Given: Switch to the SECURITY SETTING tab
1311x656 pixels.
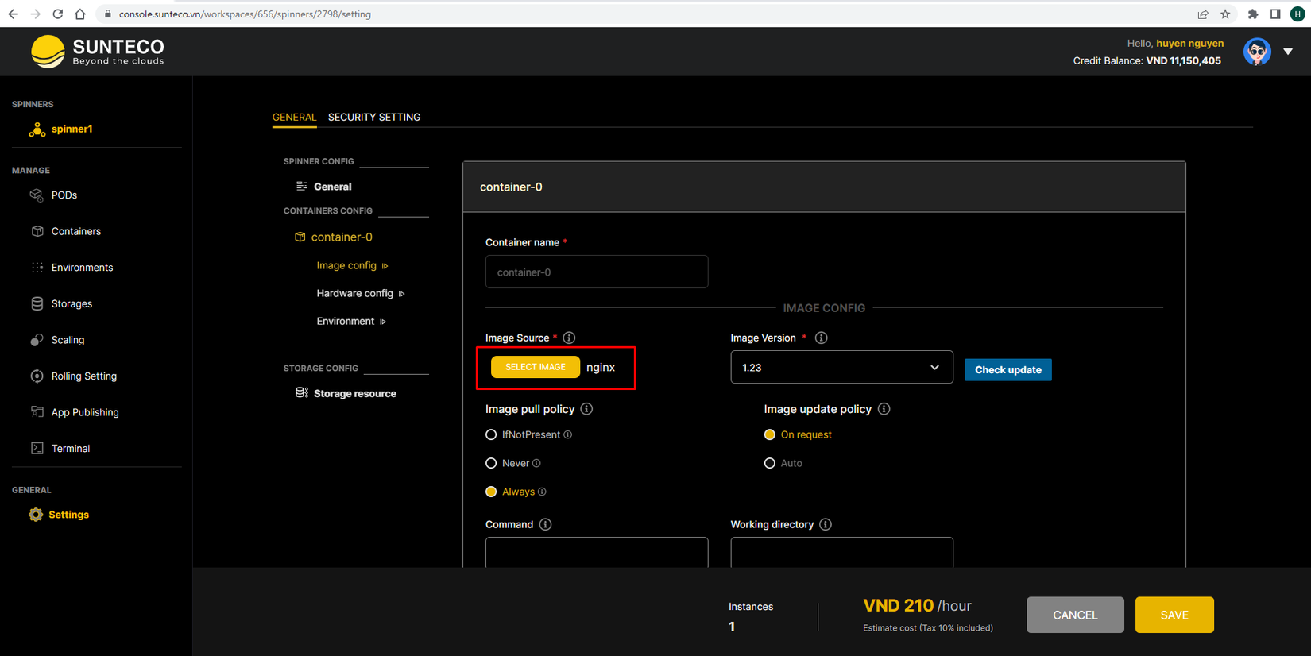Looking at the screenshot, I should coord(374,117).
